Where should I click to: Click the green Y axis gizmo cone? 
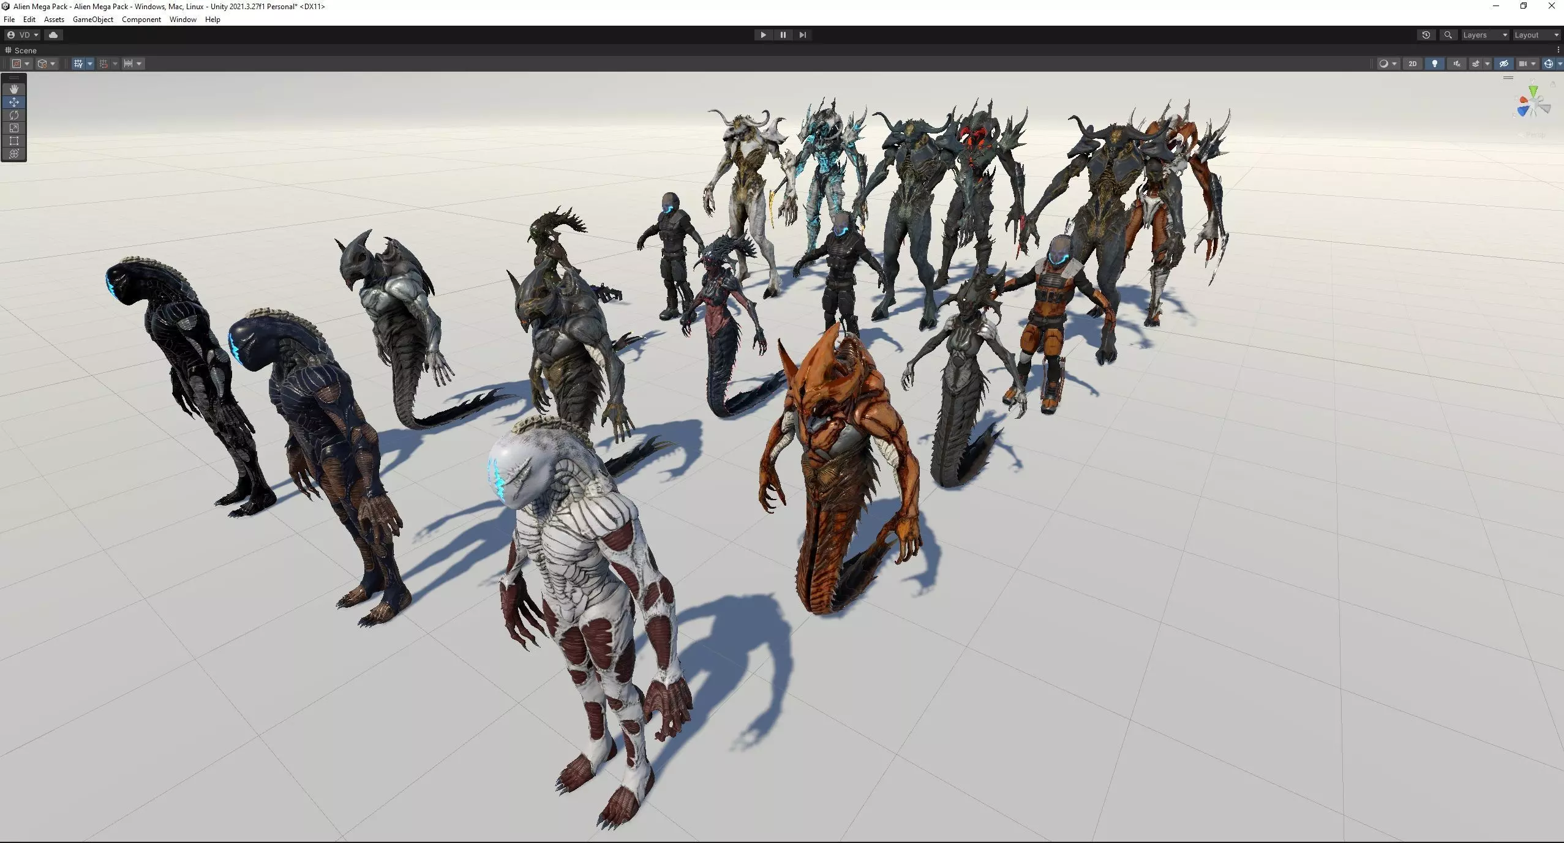[1533, 91]
